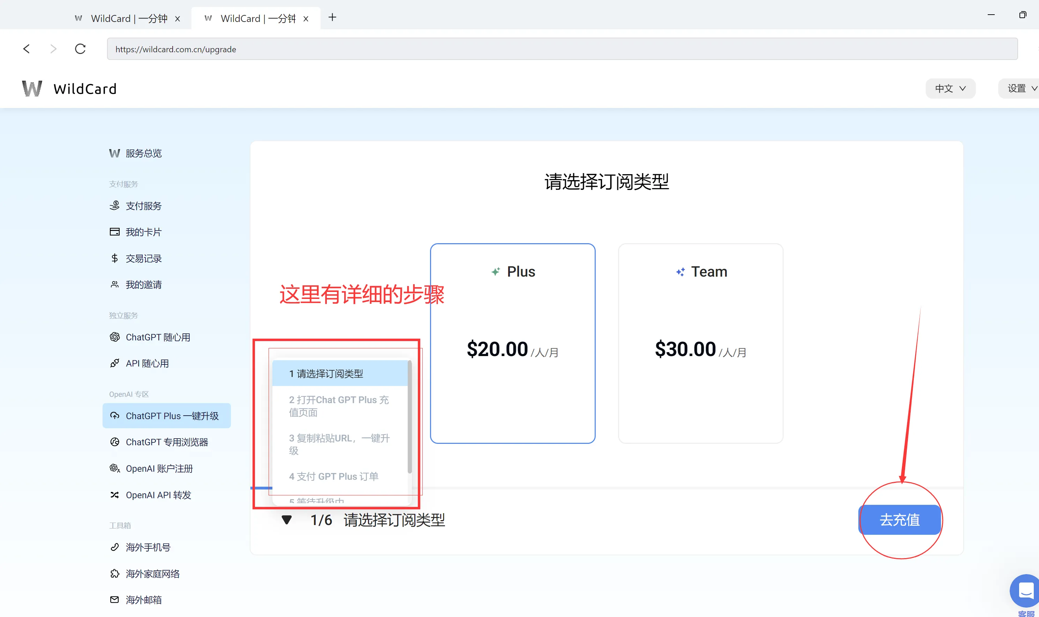Open ChatGPT 随心用 menu item

166,337
